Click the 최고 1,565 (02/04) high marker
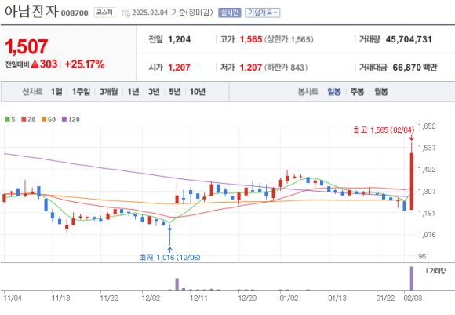 click(384, 130)
